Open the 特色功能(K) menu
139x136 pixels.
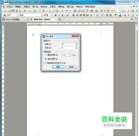coord(90,7)
